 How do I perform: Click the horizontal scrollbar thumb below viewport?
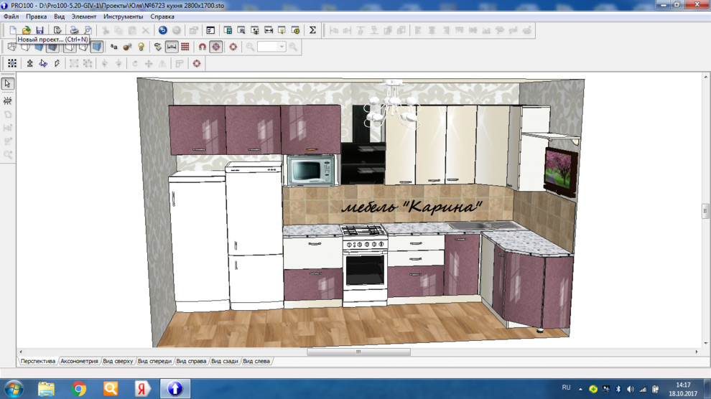[358, 352]
